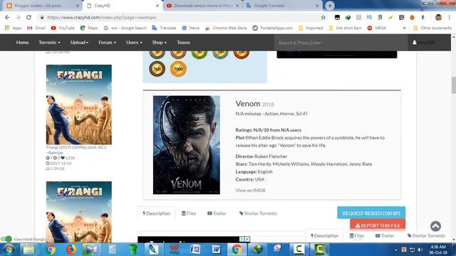Open the Chrome profile avatar
The image size is (456, 256).
point(439,17)
